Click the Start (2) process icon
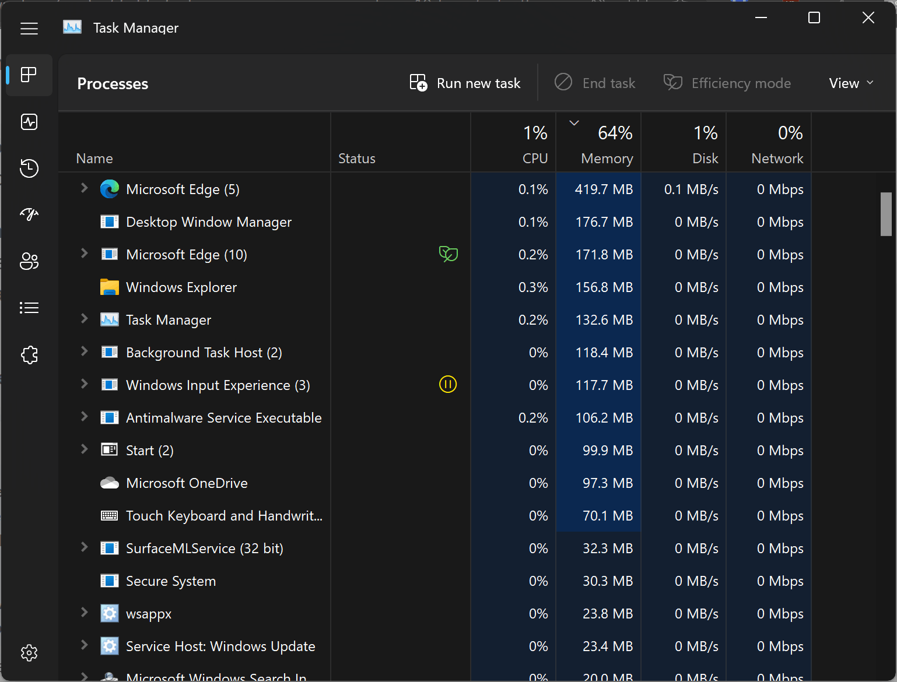Screen dimensions: 897x682 coord(110,450)
